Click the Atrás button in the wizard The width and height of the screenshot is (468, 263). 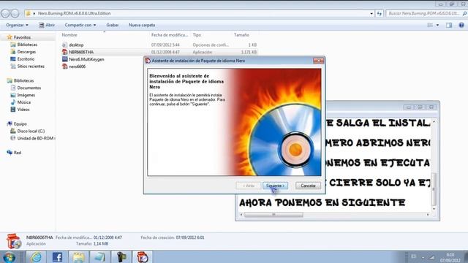(249, 186)
